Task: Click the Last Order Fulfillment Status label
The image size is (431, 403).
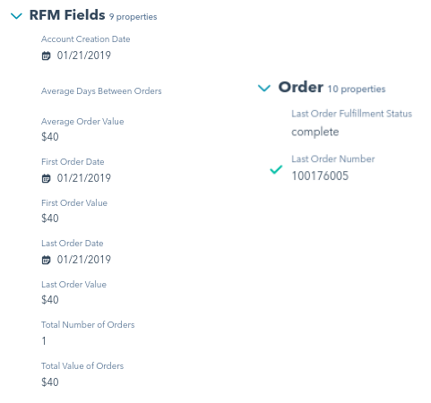Action: tap(351, 114)
